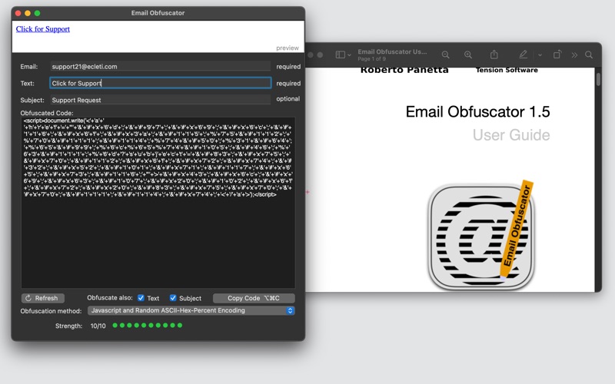This screenshot has height=384, width=615.
Task: Click the Share icon in Preview
Action: [494, 55]
